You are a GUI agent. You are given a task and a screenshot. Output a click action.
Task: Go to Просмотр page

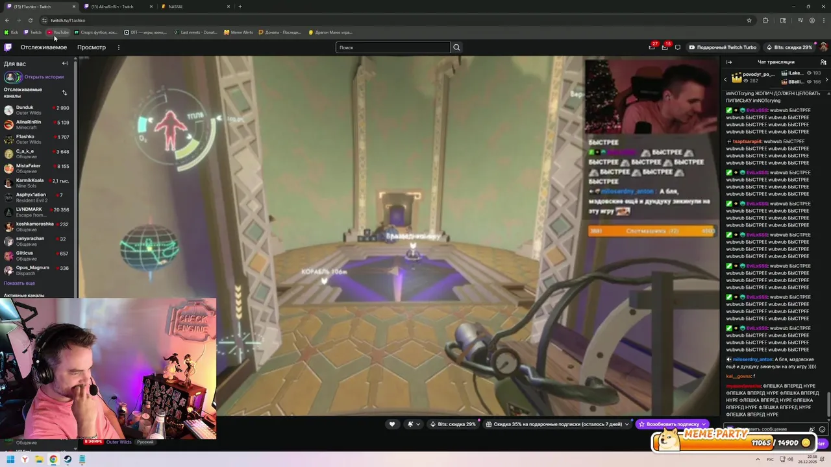(x=92, y=47)
